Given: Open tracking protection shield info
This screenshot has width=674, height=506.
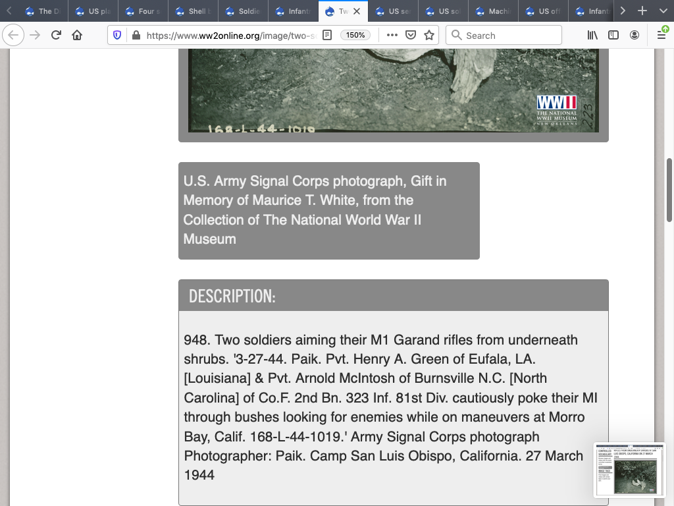Looking at the screenshot, I should [x=118, y=36].
